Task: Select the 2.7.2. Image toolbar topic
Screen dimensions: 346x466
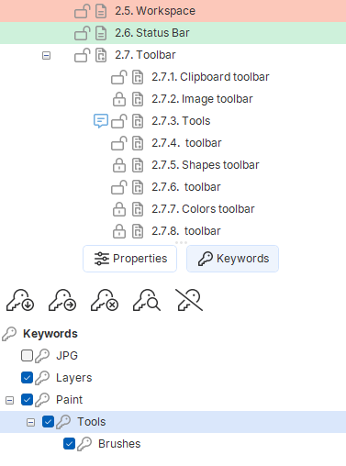Action: tap(202, 99)
